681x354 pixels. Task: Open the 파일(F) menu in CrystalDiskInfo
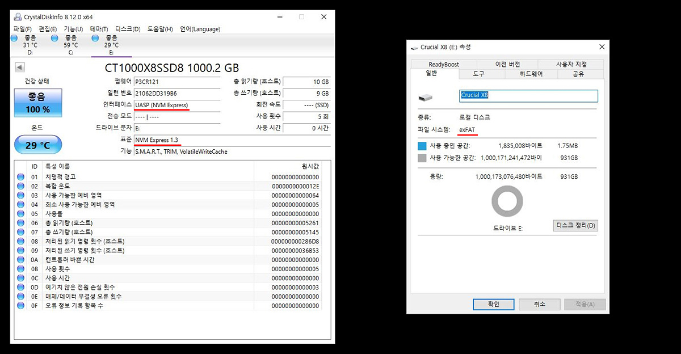pyautogui.click(x=22, y=29)
